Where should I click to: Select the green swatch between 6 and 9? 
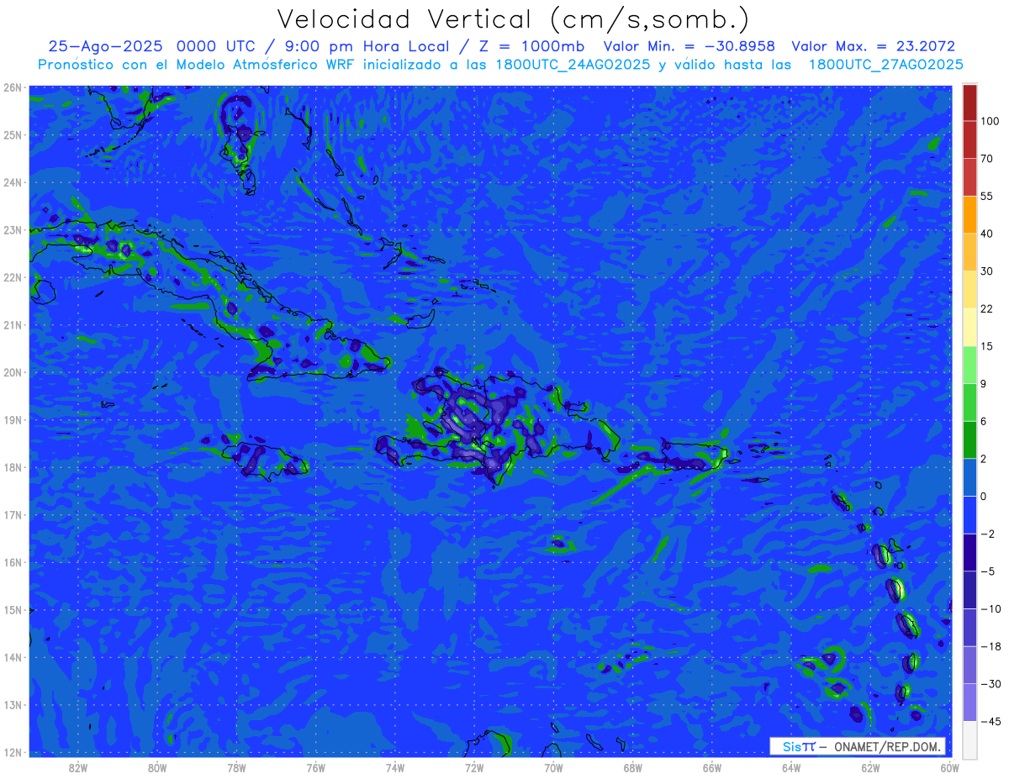click(969, 403)
